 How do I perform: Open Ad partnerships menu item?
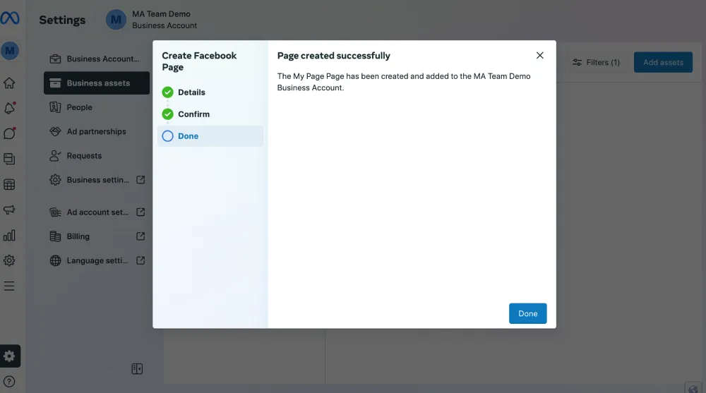point(96,131)
